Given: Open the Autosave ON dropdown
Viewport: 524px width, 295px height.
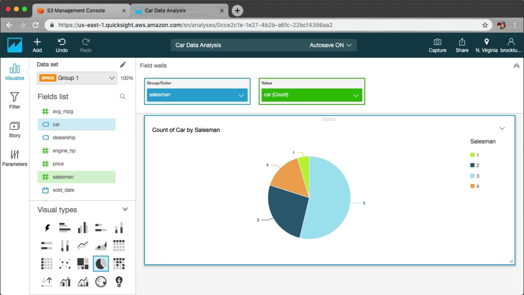Looking at the screenshot, I should click(330, 45).
